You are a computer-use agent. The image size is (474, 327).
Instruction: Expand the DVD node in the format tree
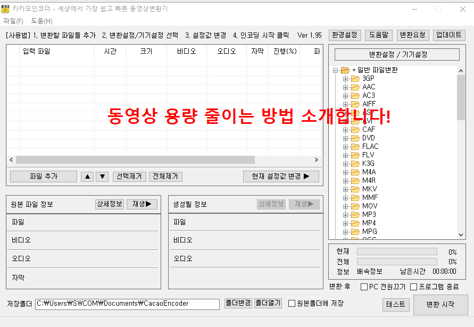pos(346,138)
